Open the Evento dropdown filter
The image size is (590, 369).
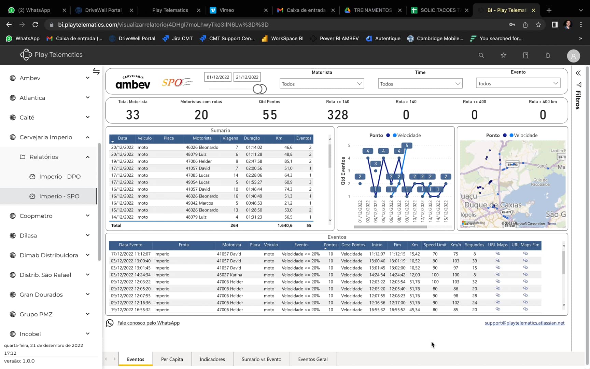518,83
